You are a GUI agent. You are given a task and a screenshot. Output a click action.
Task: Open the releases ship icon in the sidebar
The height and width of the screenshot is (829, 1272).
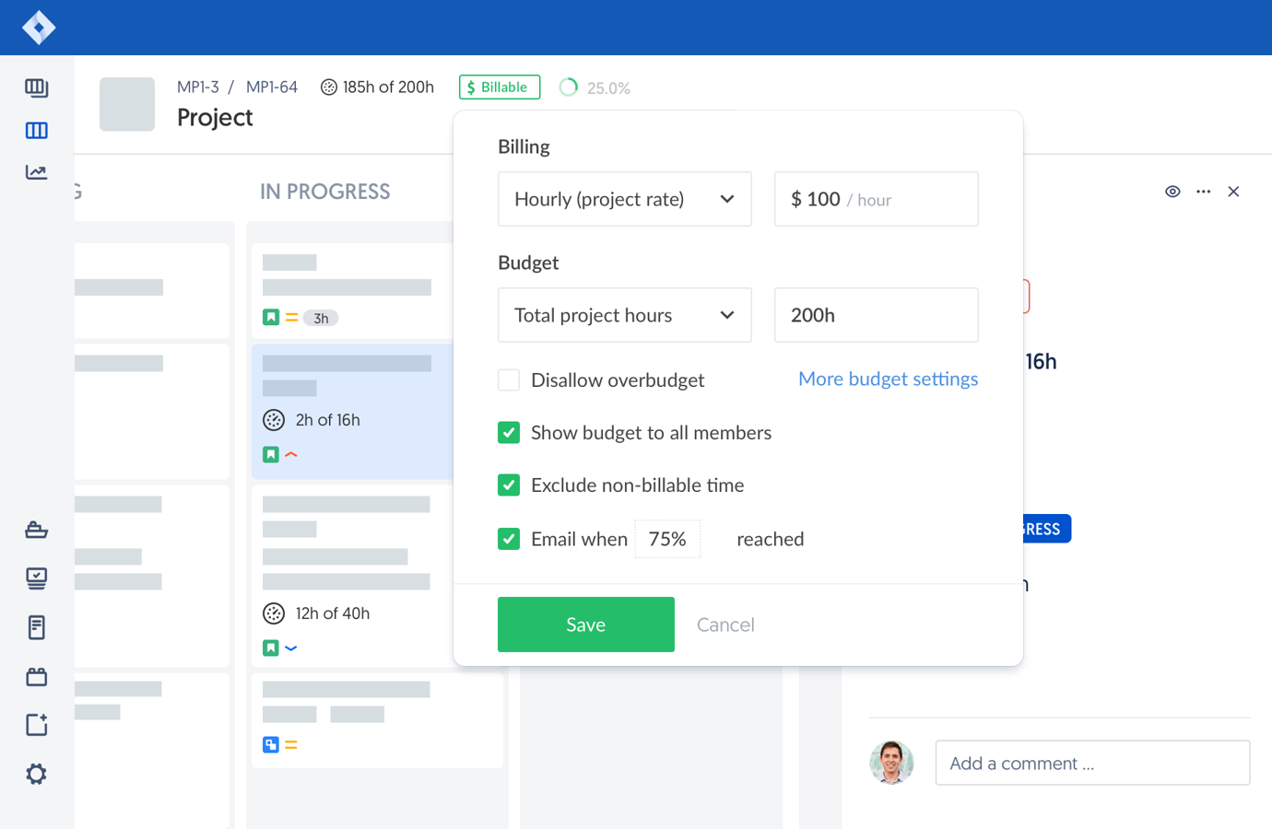(x=37, y=530)
